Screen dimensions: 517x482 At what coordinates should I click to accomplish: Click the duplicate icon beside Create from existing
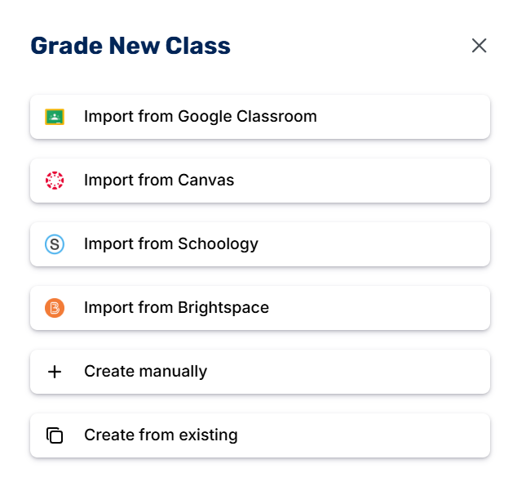[55, 435]
